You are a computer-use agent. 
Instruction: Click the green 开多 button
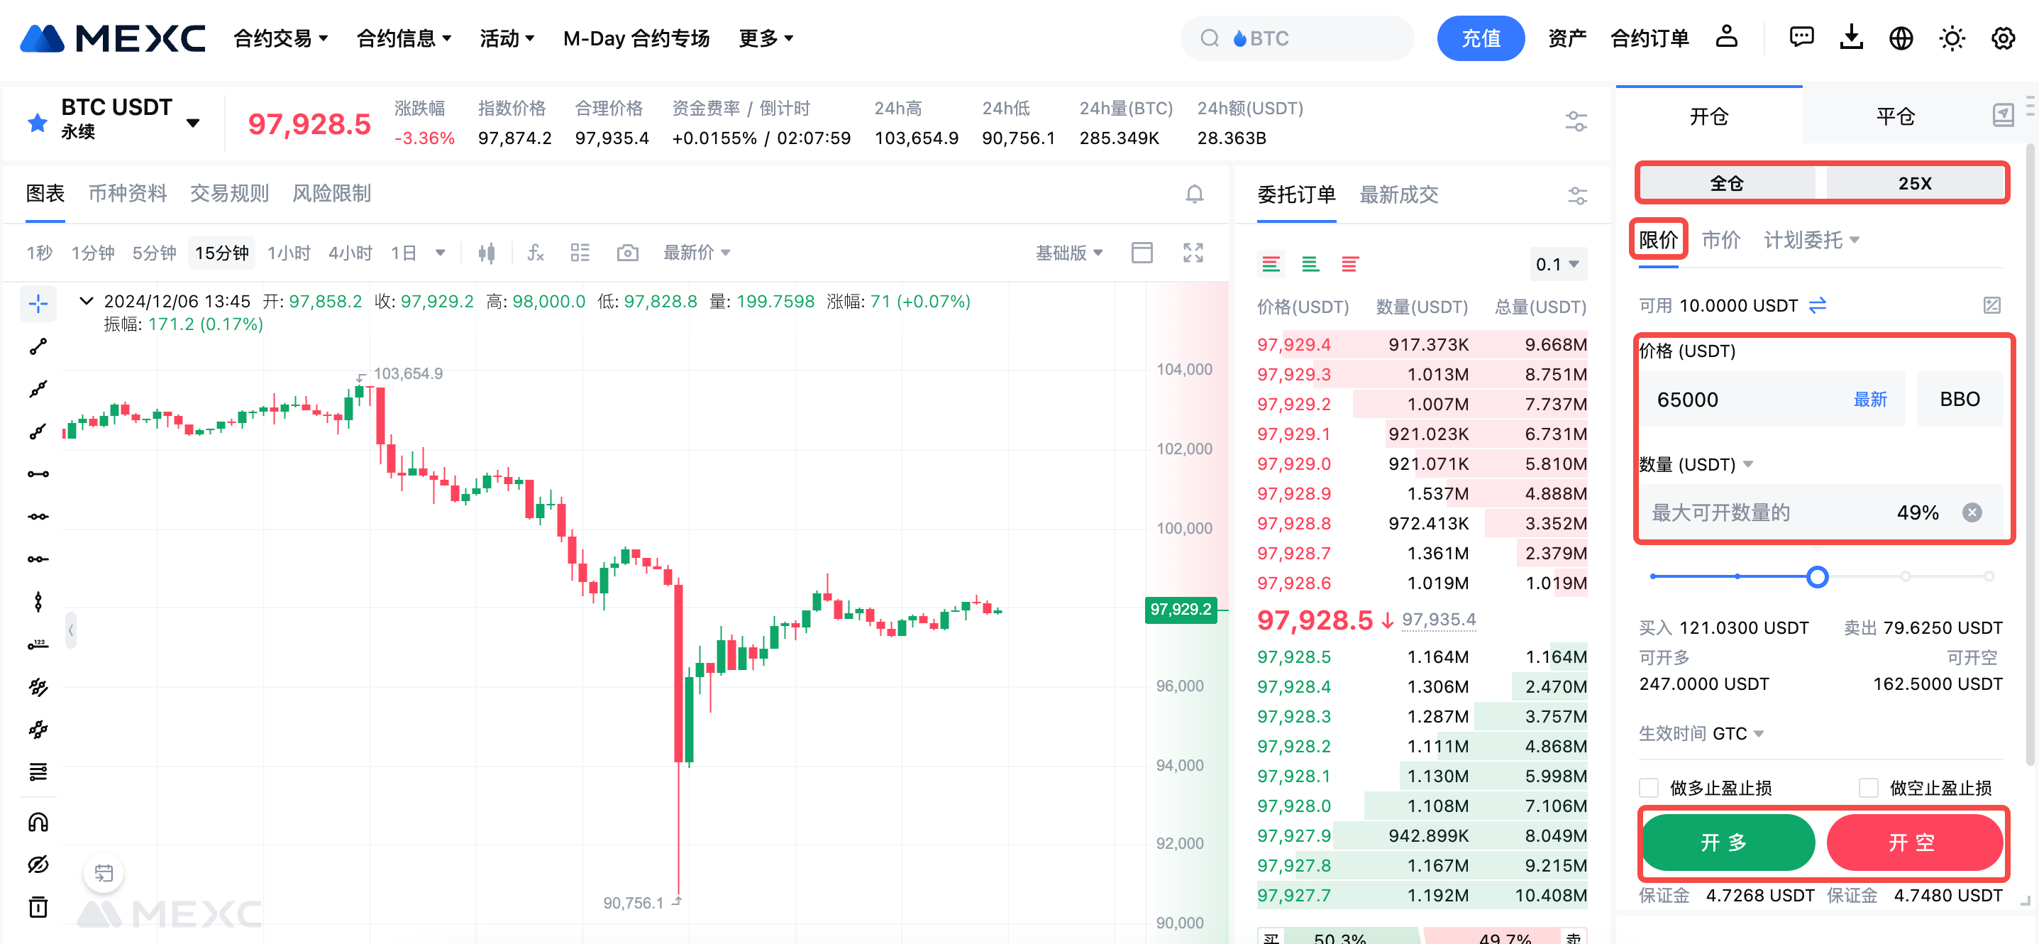[1727, 842]
